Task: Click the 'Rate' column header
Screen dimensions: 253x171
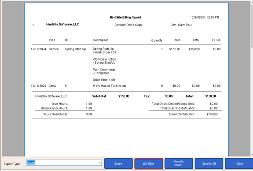Action: click(x=177, y=40)
